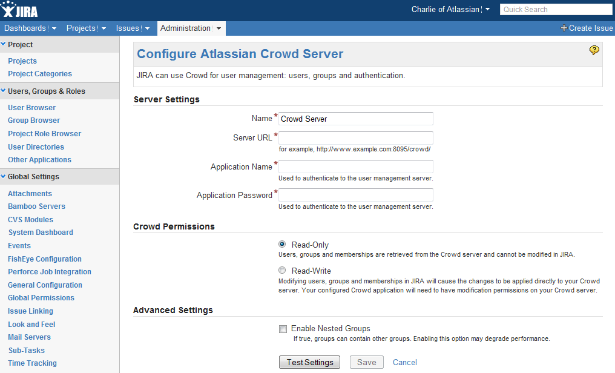Open Project Role Browser link
The height and width of the screenshot is (373, 615).
45,134
